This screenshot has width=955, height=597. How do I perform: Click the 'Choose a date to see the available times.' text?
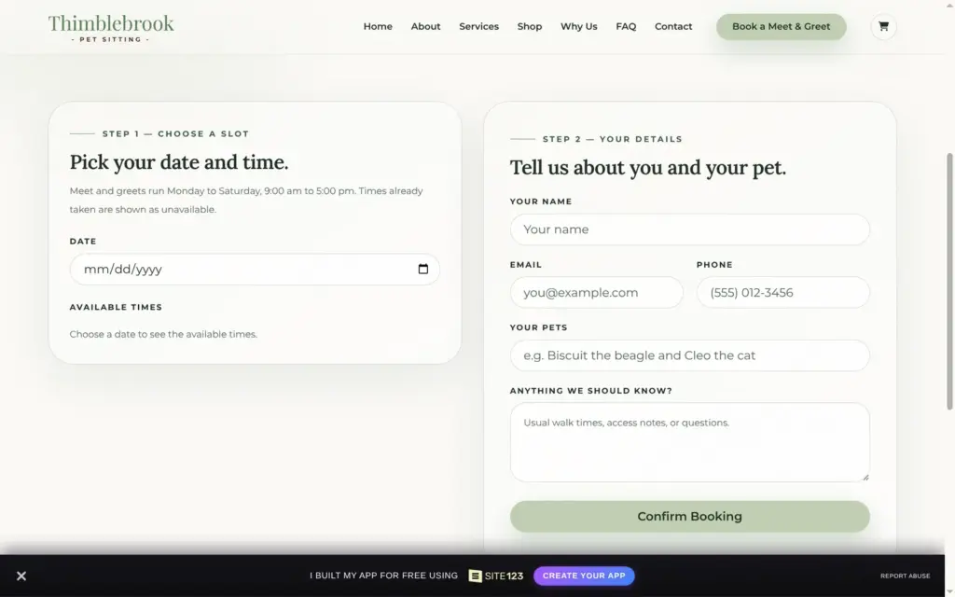(163, 335)
